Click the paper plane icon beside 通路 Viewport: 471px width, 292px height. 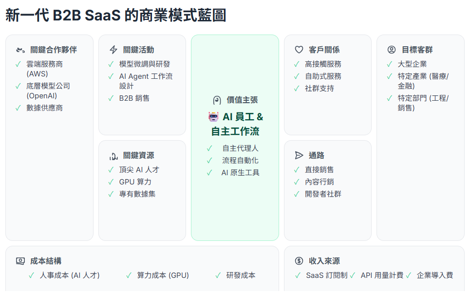tap(299, 155)
